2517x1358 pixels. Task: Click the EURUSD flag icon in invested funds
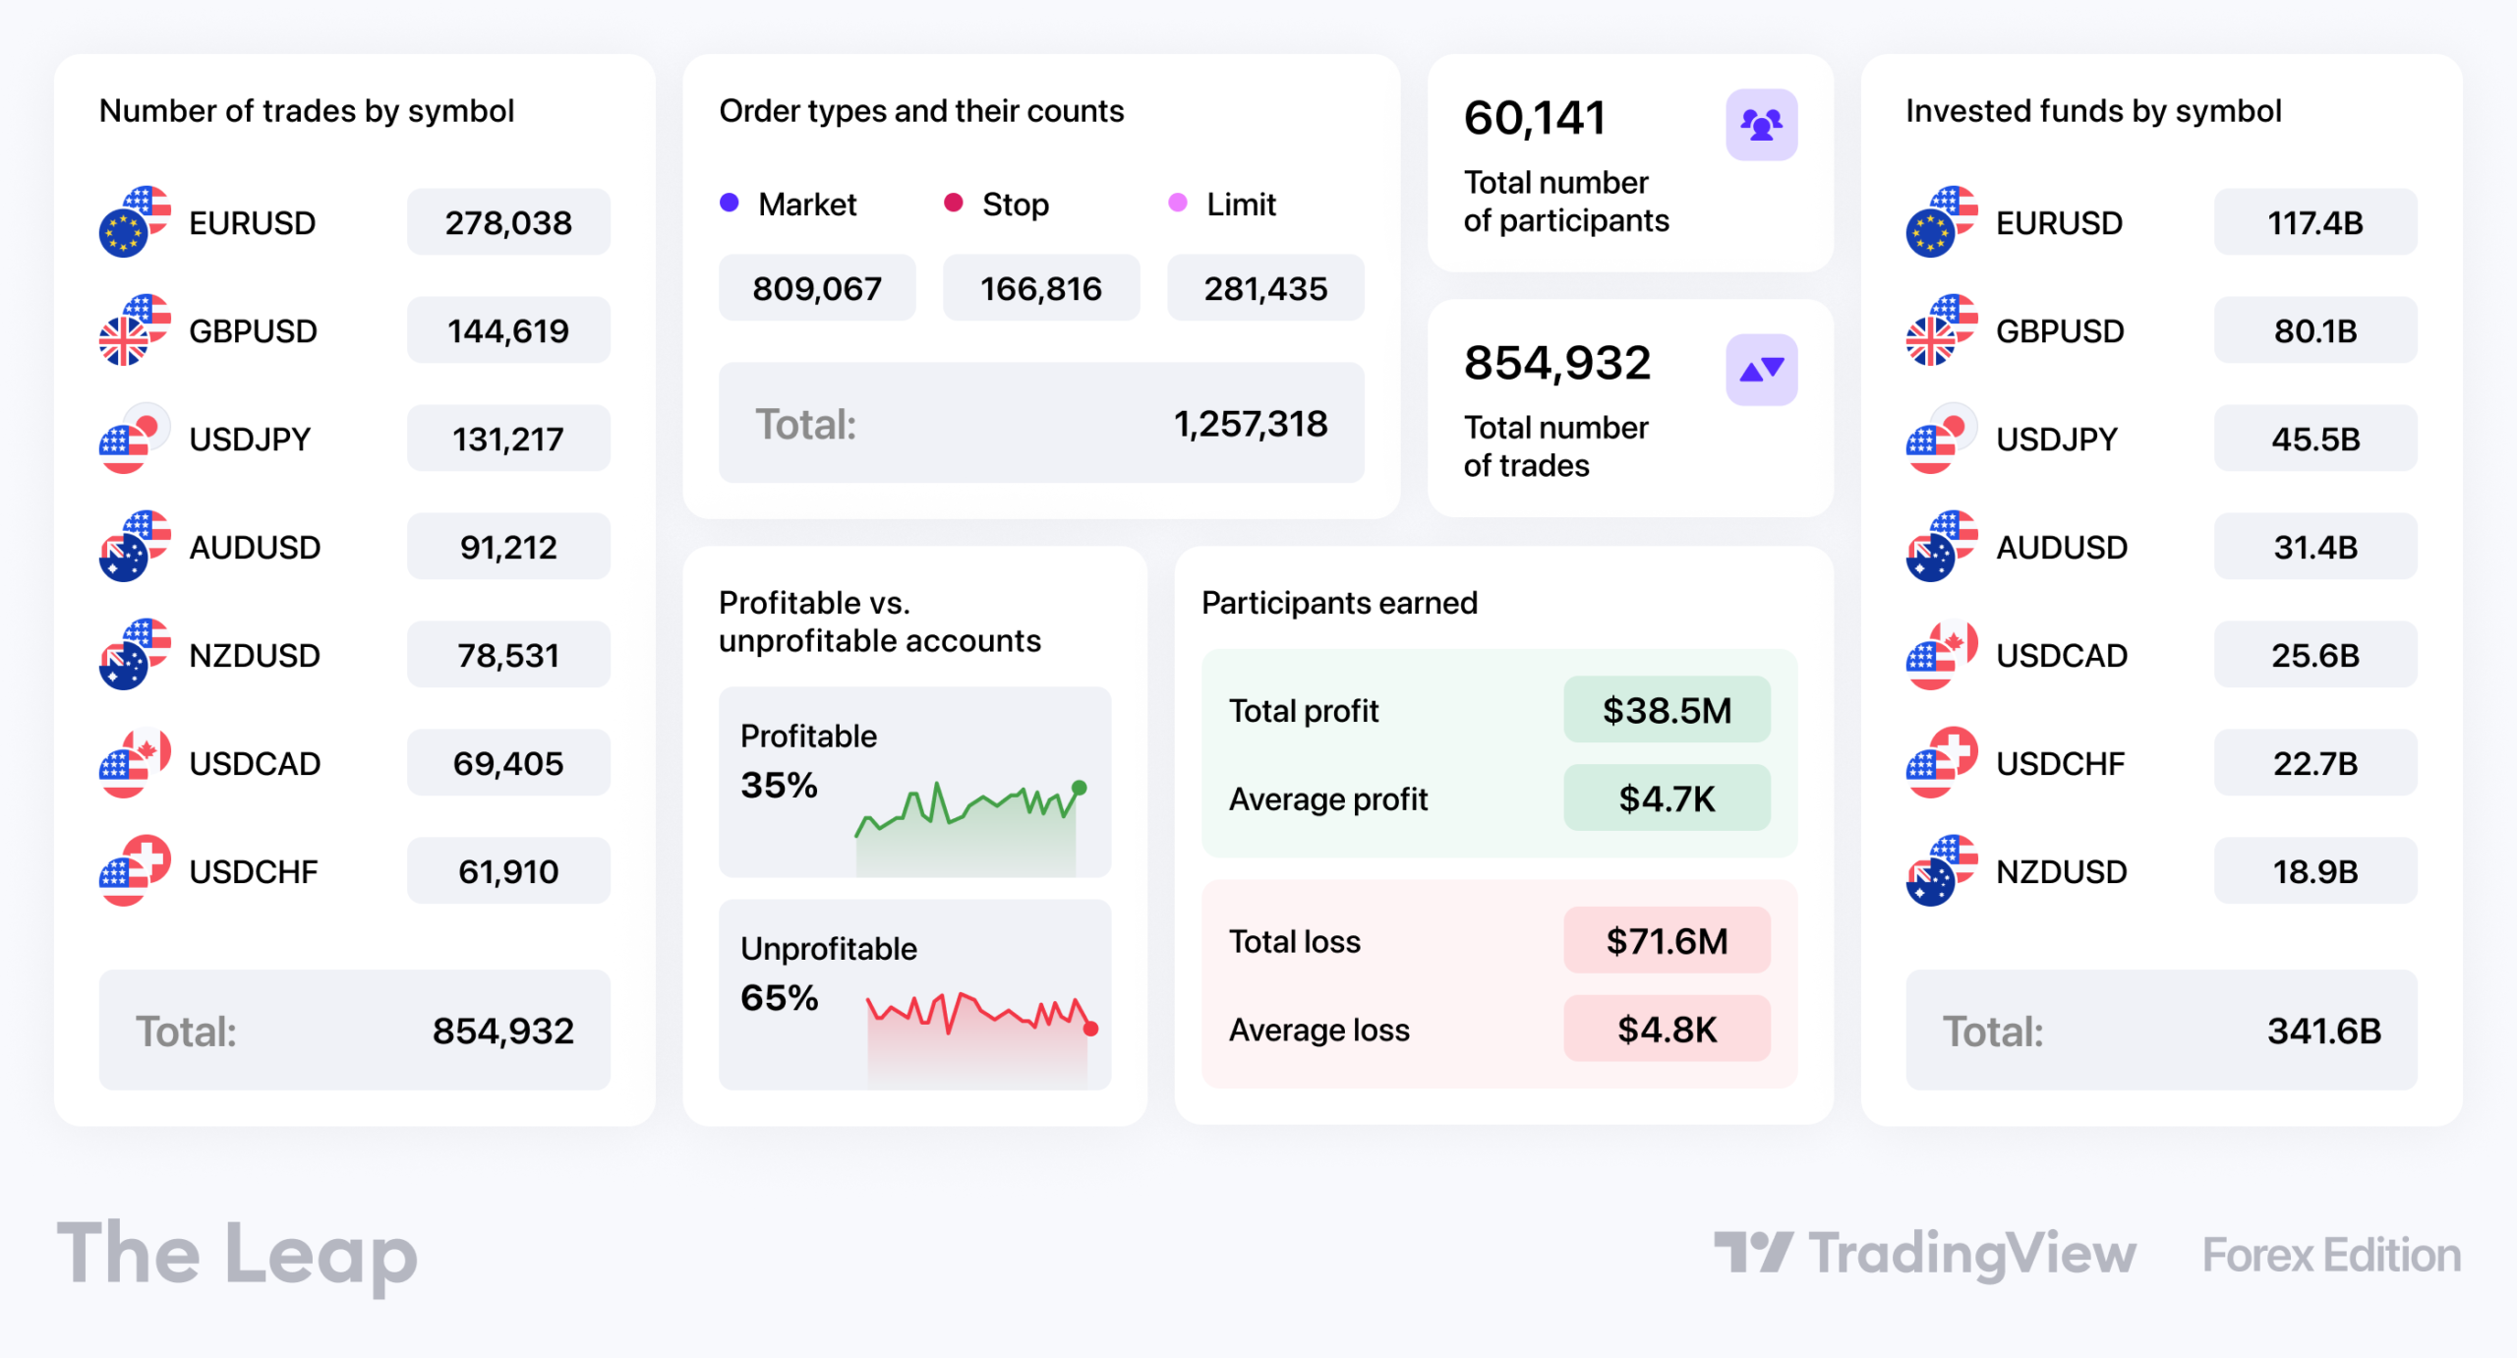click(1942, 222)
